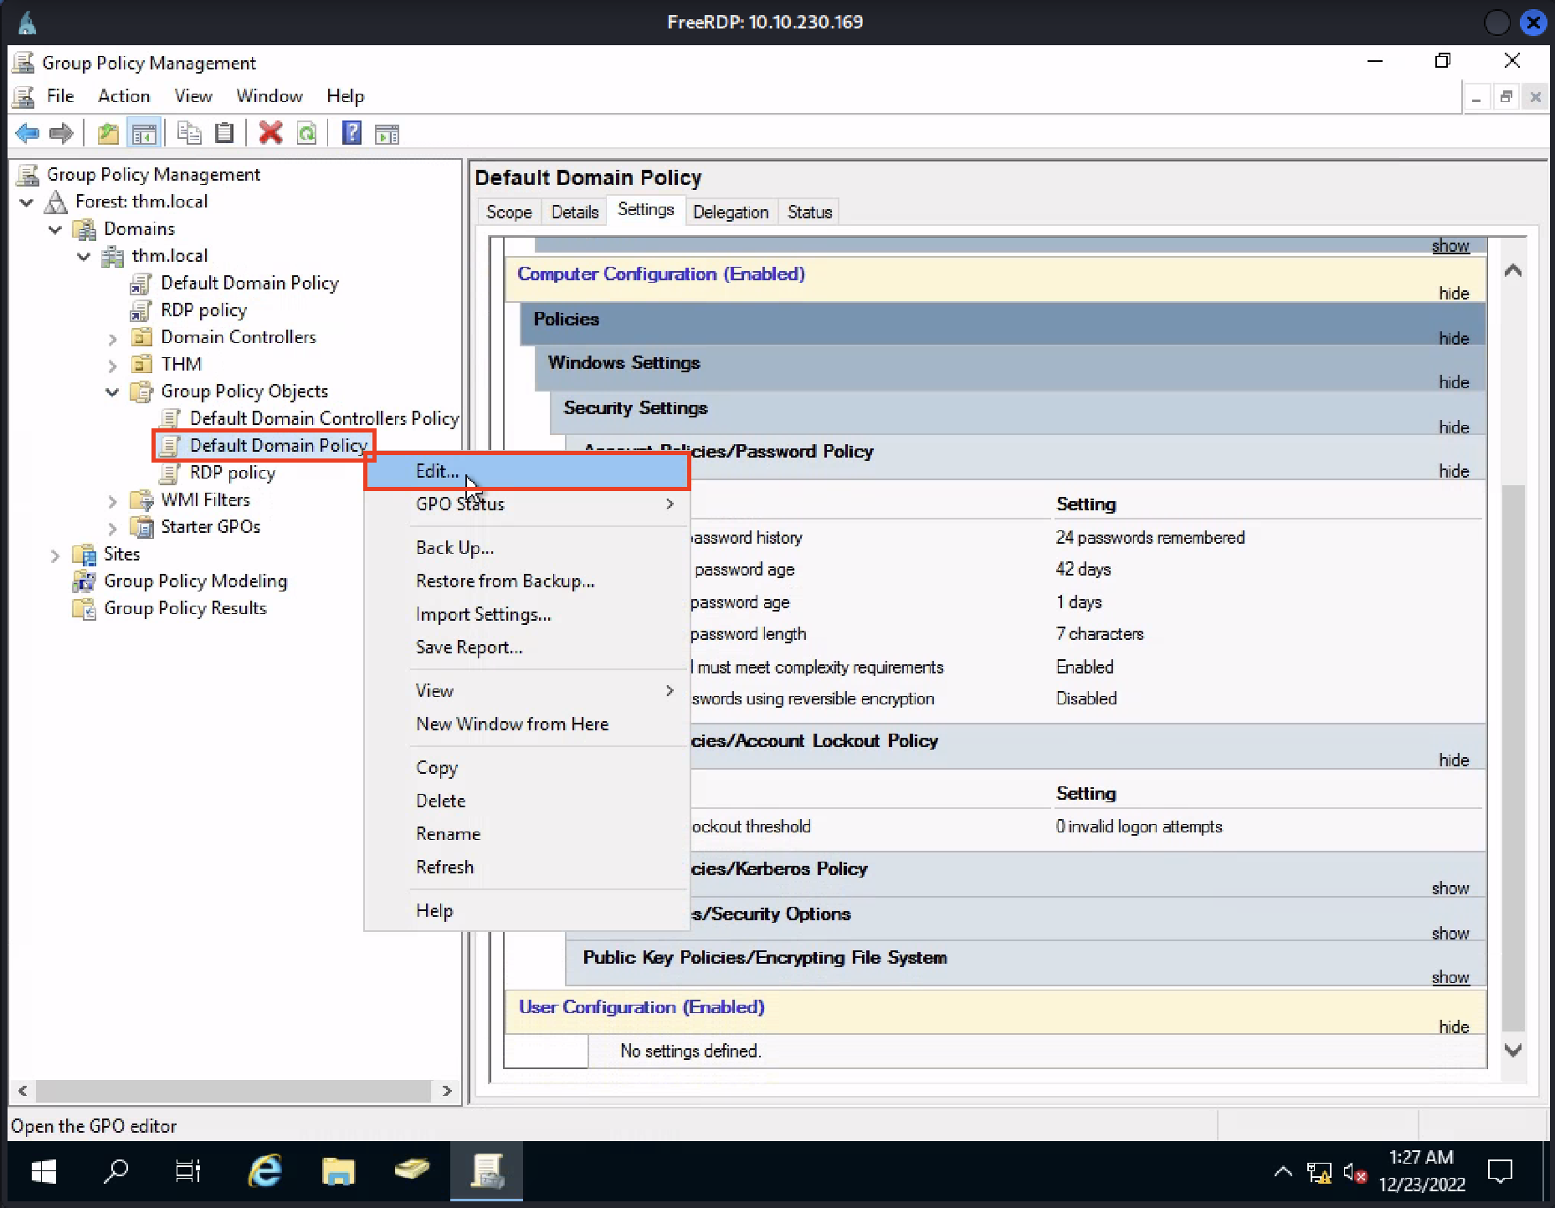Hide the Account Lockout Policy section

tap(1454, 760)
